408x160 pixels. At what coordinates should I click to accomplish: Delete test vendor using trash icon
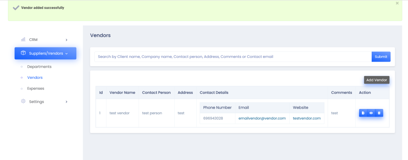click(379, 113)
